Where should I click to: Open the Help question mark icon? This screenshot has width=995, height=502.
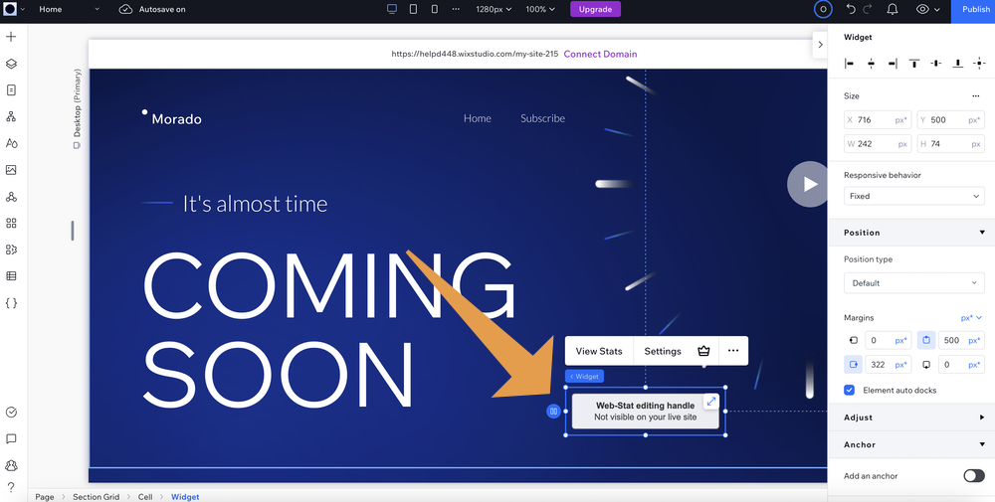pos(11,487)
